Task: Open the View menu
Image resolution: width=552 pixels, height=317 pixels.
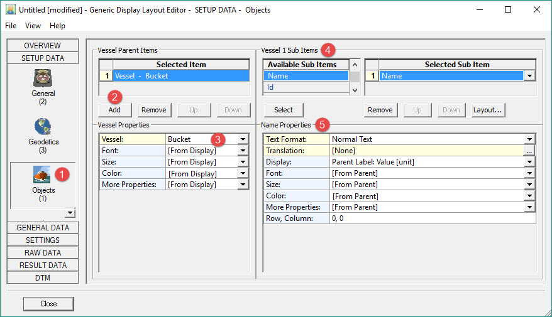Action: tap(33, 26)
